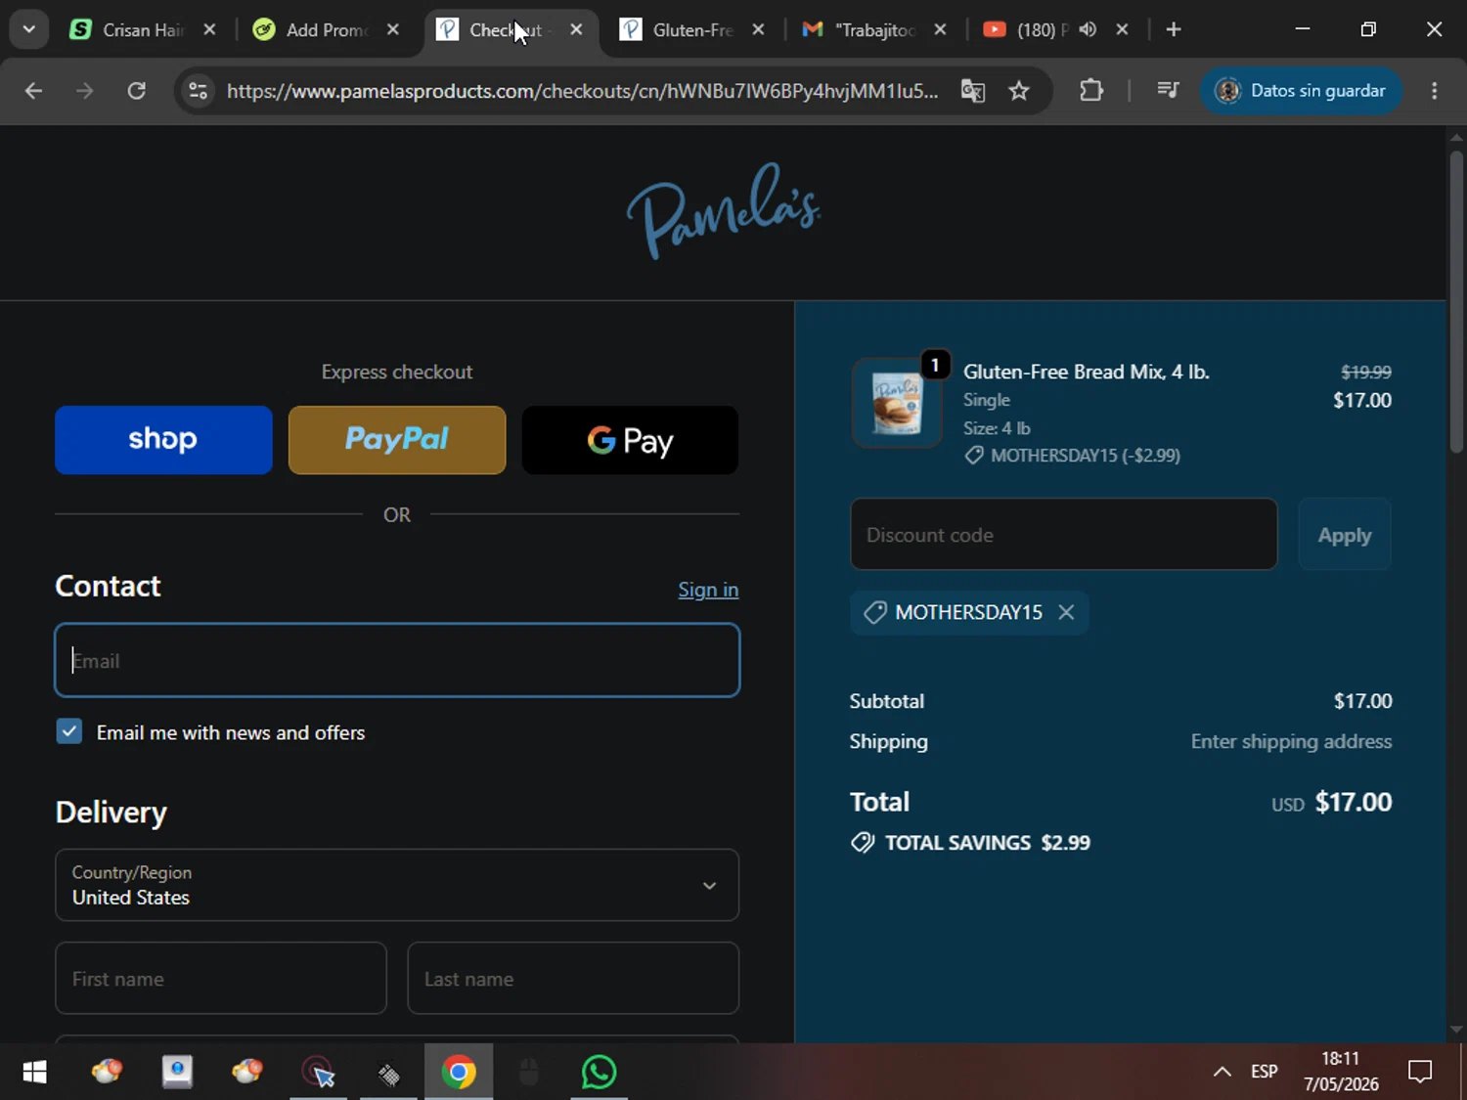1467x1100 pixels.
Task: Go back to previous page
Action: pos(33,91)
